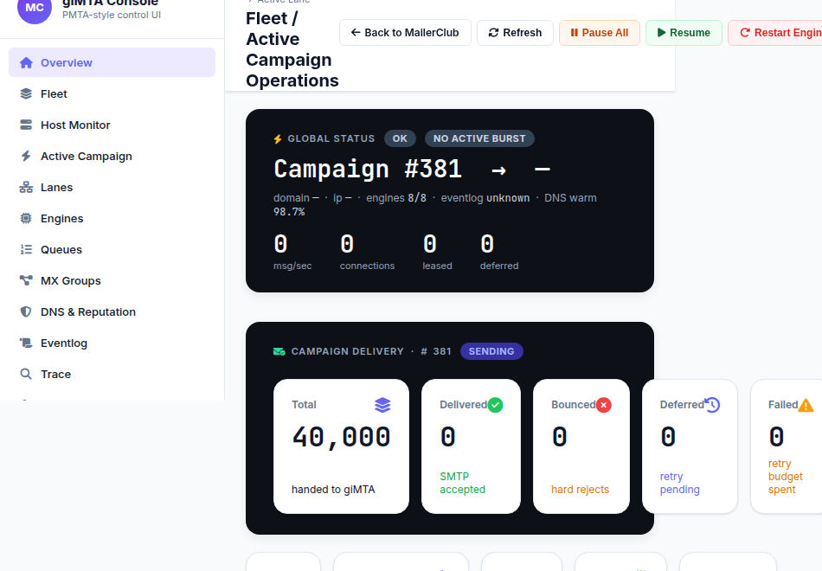The height and width of the screenshot is (571, 822).
Task: Click the handed to giMTA text
Action: point(333,490)
